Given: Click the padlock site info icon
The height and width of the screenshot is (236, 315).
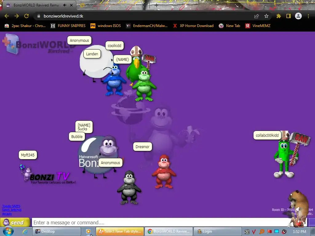Looking at the screenshot, I should (x=39, y=16).
